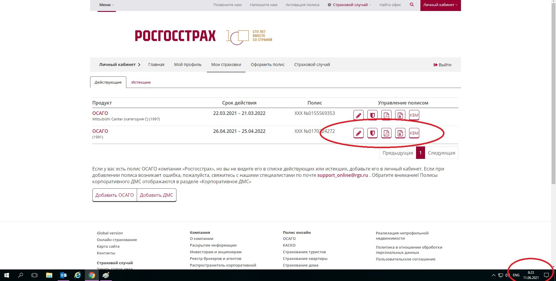Viewport: 556px width, 281px height.
Task: Open Карта сайта footer link
Action: click(x=108, y=246)
